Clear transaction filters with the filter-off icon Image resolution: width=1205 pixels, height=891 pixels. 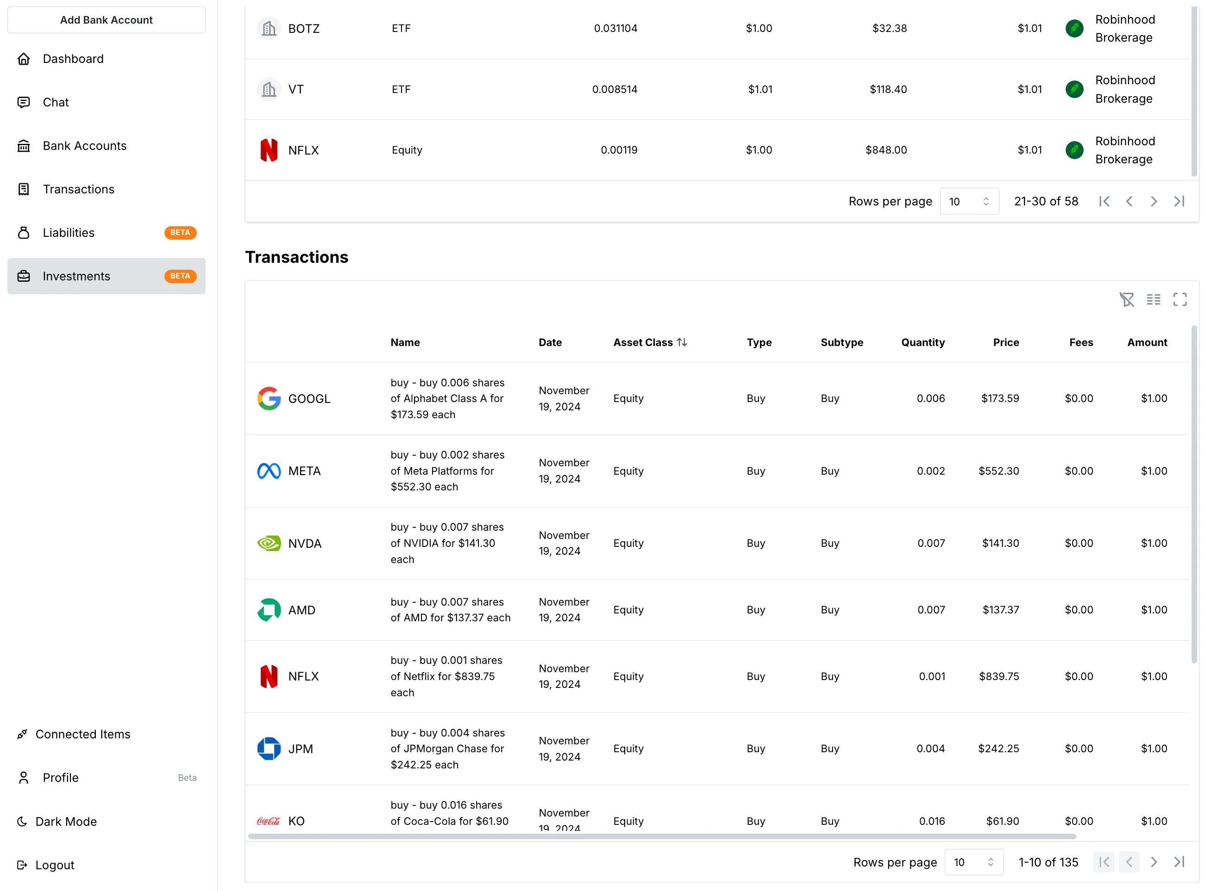point(1127,300)
